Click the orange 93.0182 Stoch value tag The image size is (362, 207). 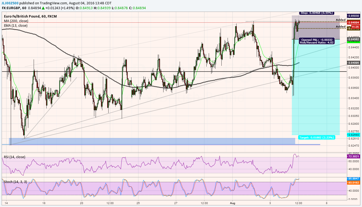pyautogui.click(x=353, y=183)
